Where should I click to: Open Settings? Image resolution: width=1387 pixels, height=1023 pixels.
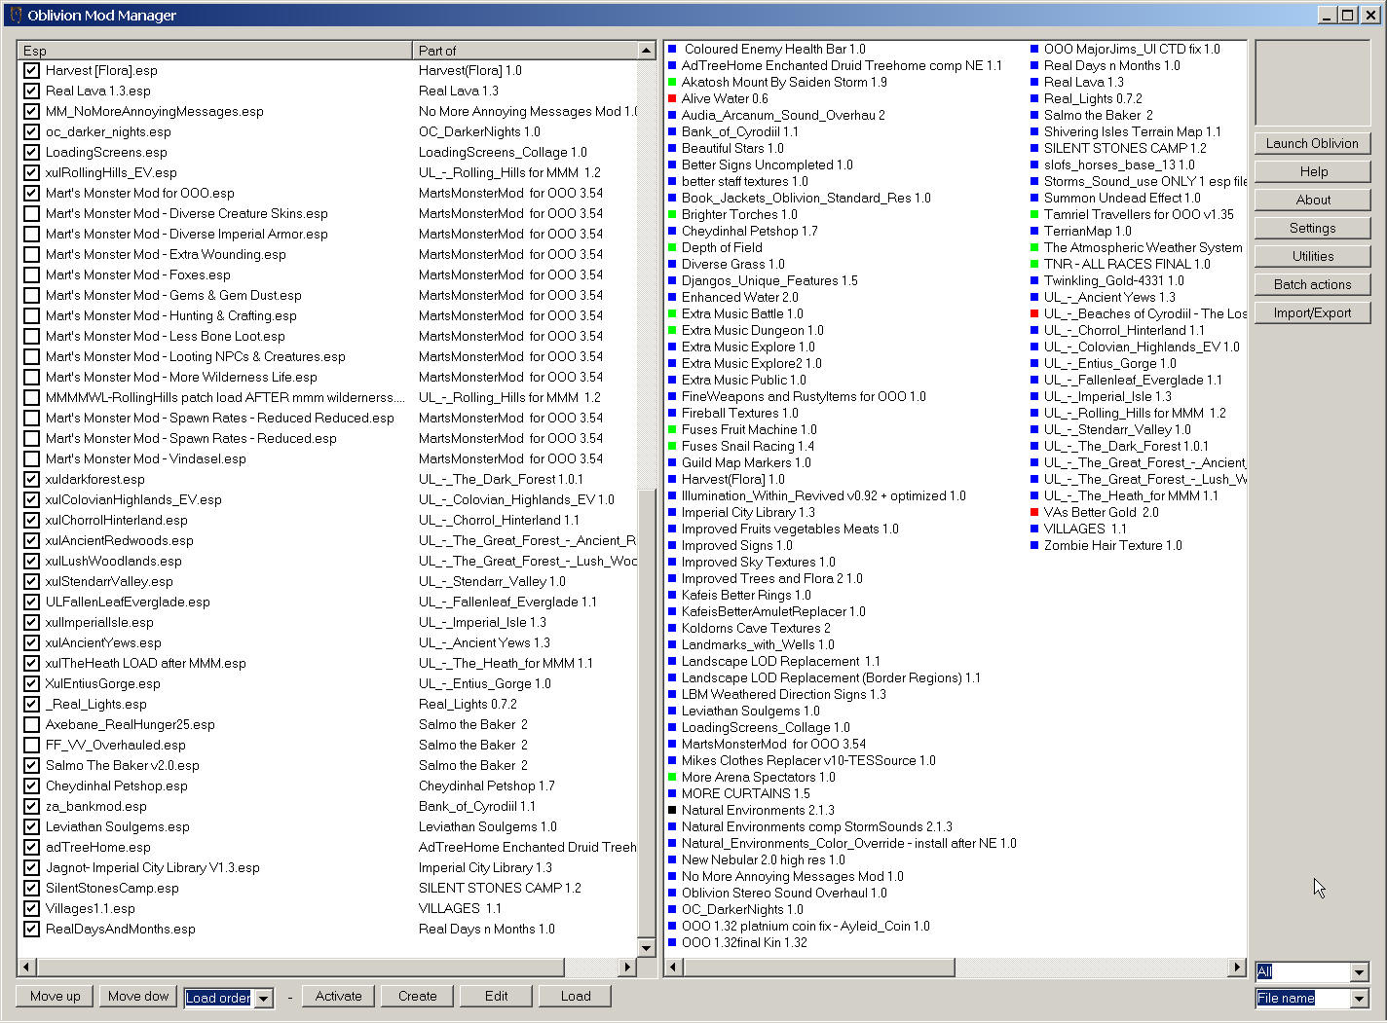coord(1312,228)
